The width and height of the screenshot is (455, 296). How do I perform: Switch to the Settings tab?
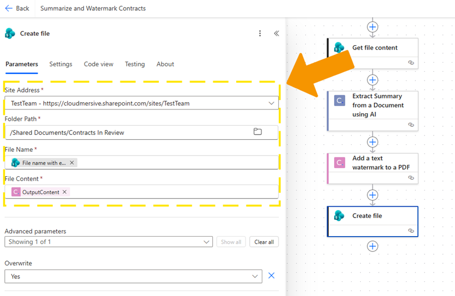coord(60,64)
